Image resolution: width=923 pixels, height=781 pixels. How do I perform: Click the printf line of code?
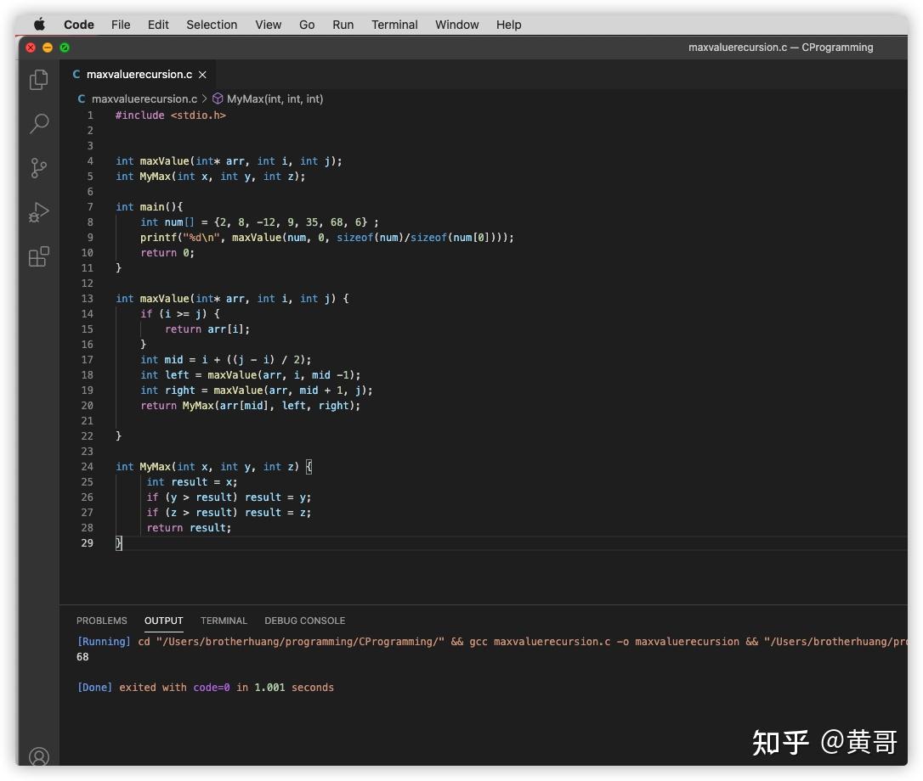326,238
